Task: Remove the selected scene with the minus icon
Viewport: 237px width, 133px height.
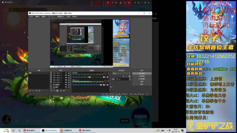Action: [x=33, y=91]
